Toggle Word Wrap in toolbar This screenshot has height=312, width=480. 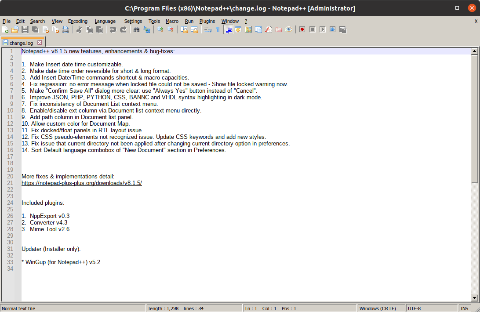pos(208,30)
